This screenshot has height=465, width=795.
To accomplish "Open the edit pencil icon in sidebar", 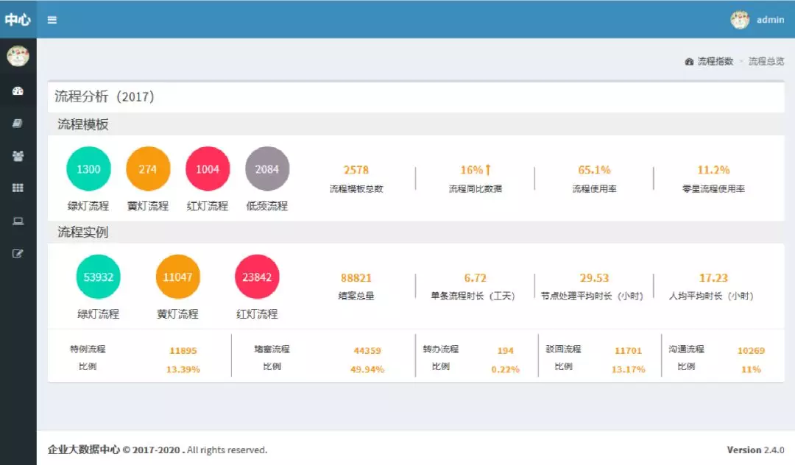I will [x=18, y=253].
